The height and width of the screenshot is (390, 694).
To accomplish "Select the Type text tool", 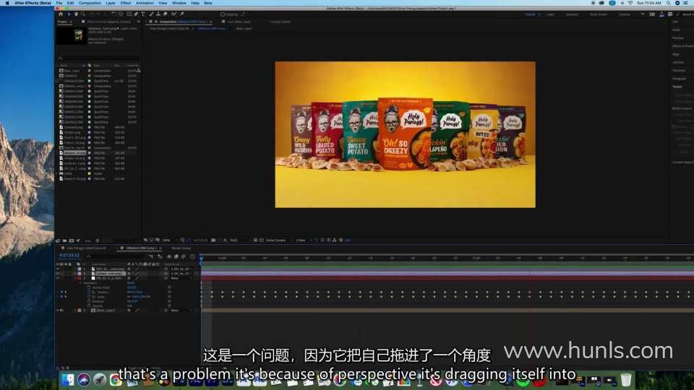I will point(143,14).
